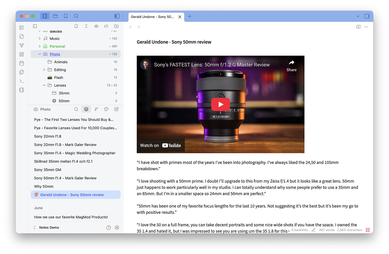Collapse the Lenses folder
Image resolution: width=389 pixels, height=254 pixels.
click(44, 85)
